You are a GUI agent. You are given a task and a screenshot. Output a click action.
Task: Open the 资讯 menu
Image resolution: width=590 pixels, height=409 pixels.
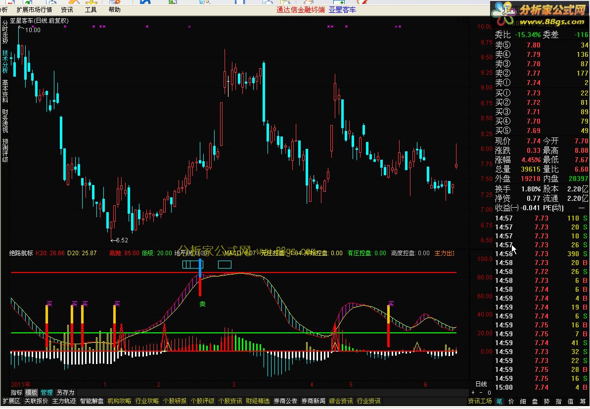pos(67,10)
